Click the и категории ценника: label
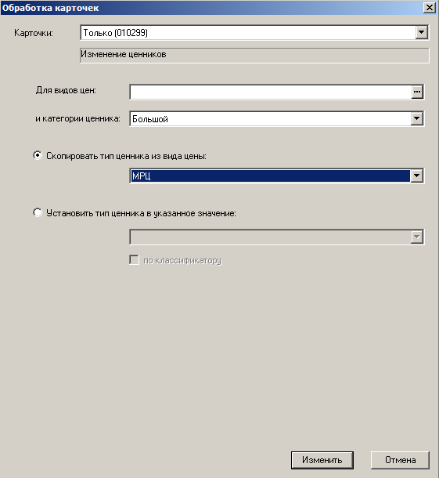The height and width of the screenshot is (478, 439). click(x=77, y=118)
